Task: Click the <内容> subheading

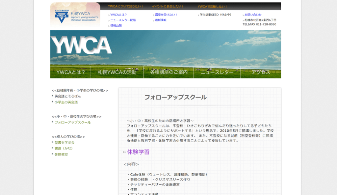Action: click(x=131, y=164)
